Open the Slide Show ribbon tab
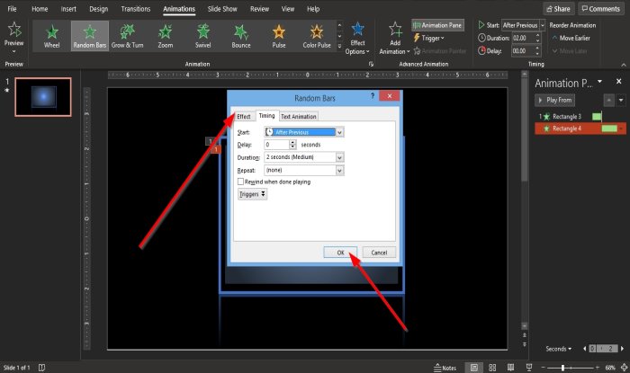630x373 pixels. 222,9
